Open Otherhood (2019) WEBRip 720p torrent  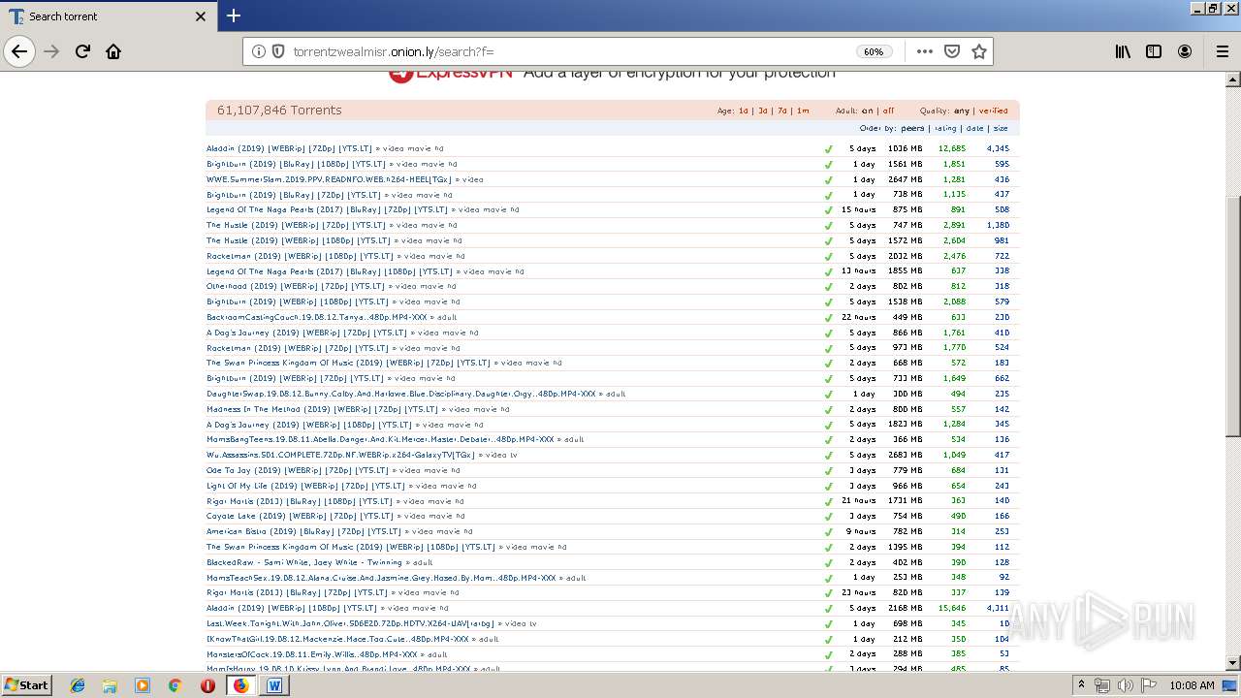tap(296, 286)
